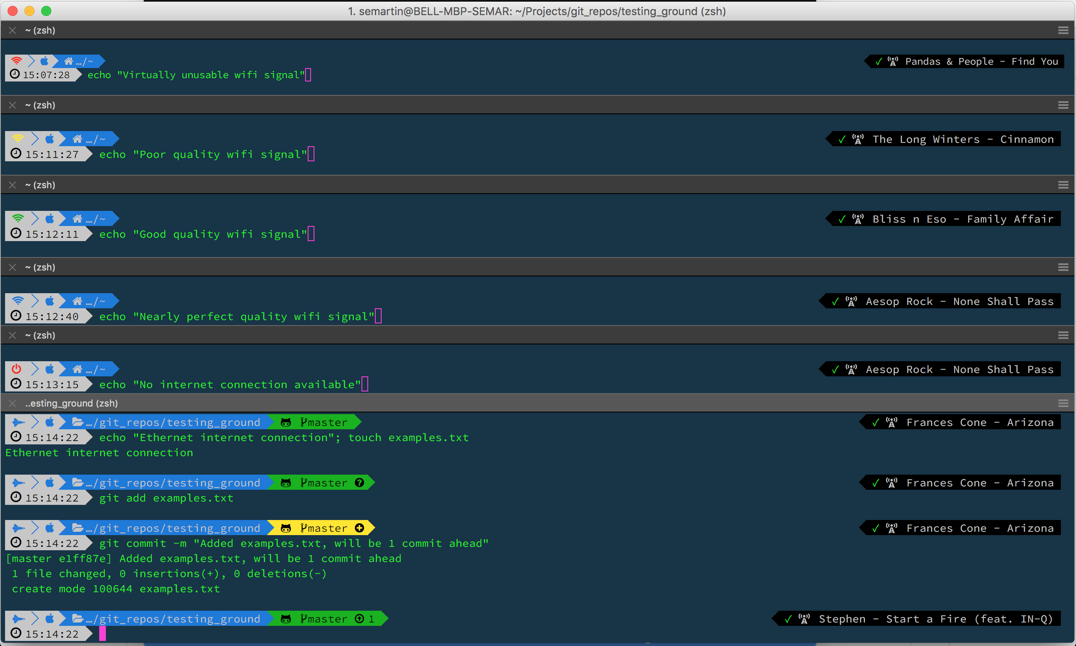Close the esting_ground zsh pane
Screen dimensions: 1076x646
(x=13, y=403)
